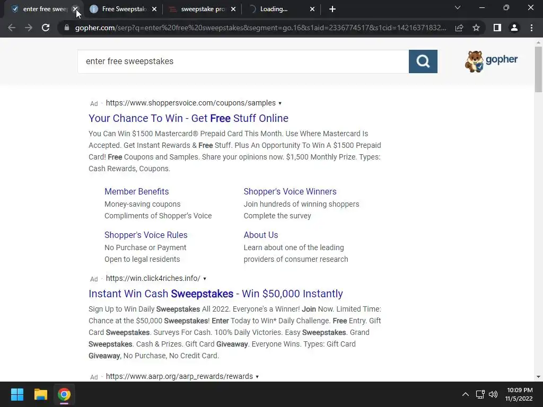Open 'Your Chance To Win' ad link
Screen dimensions: 543x407
(188, 118)
